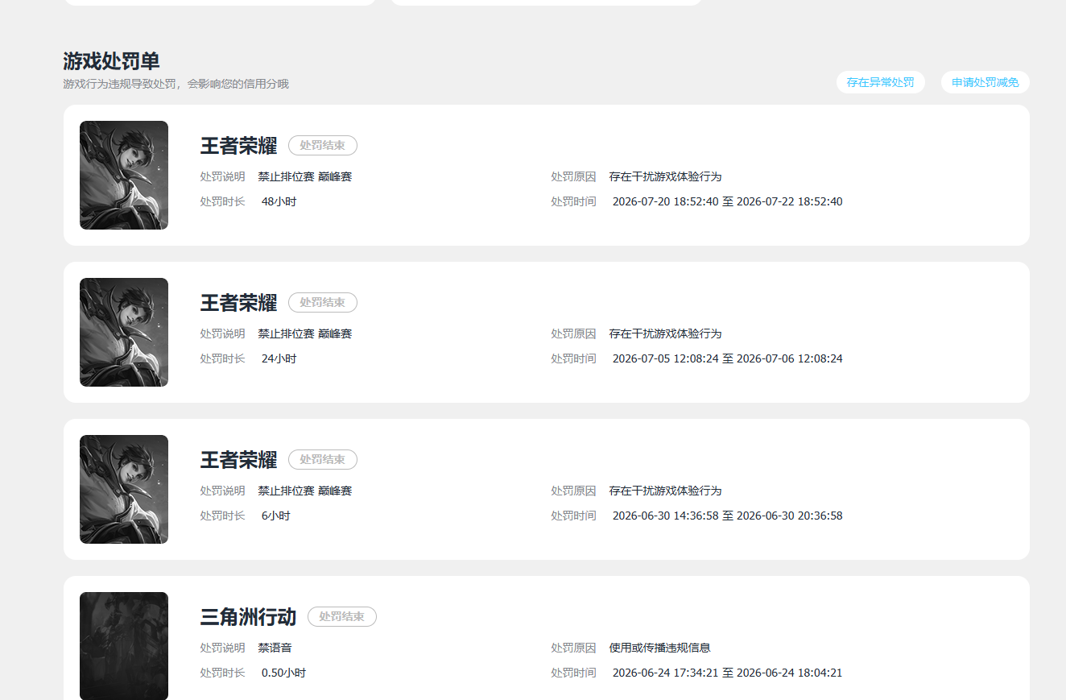Click the subtitle 游戏行为违规导致处罚，会影响您的信用分哦
Viewport: 1066px width, 700px height.
(x=176, y=84)
